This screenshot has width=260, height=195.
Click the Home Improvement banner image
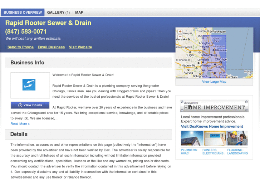tap(214, 106)
